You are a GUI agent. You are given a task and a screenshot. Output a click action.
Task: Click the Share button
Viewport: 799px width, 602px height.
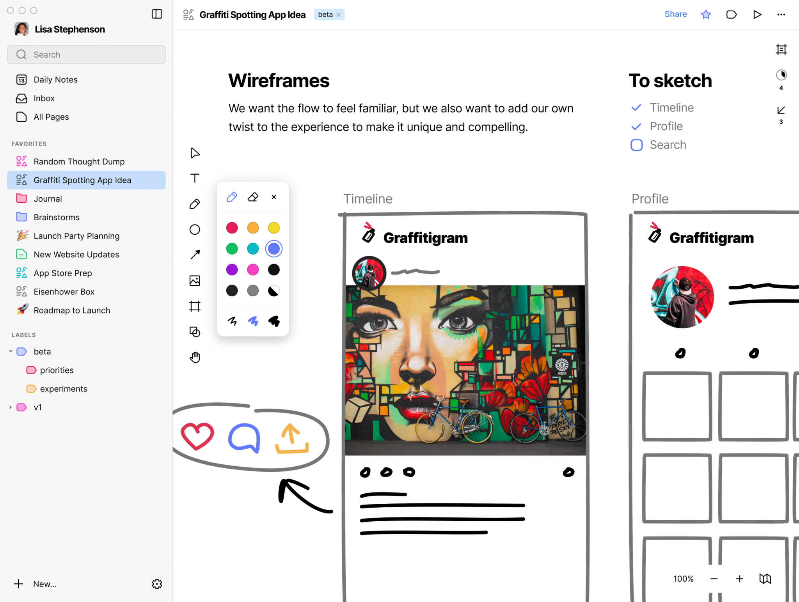(x=675, y=14)
